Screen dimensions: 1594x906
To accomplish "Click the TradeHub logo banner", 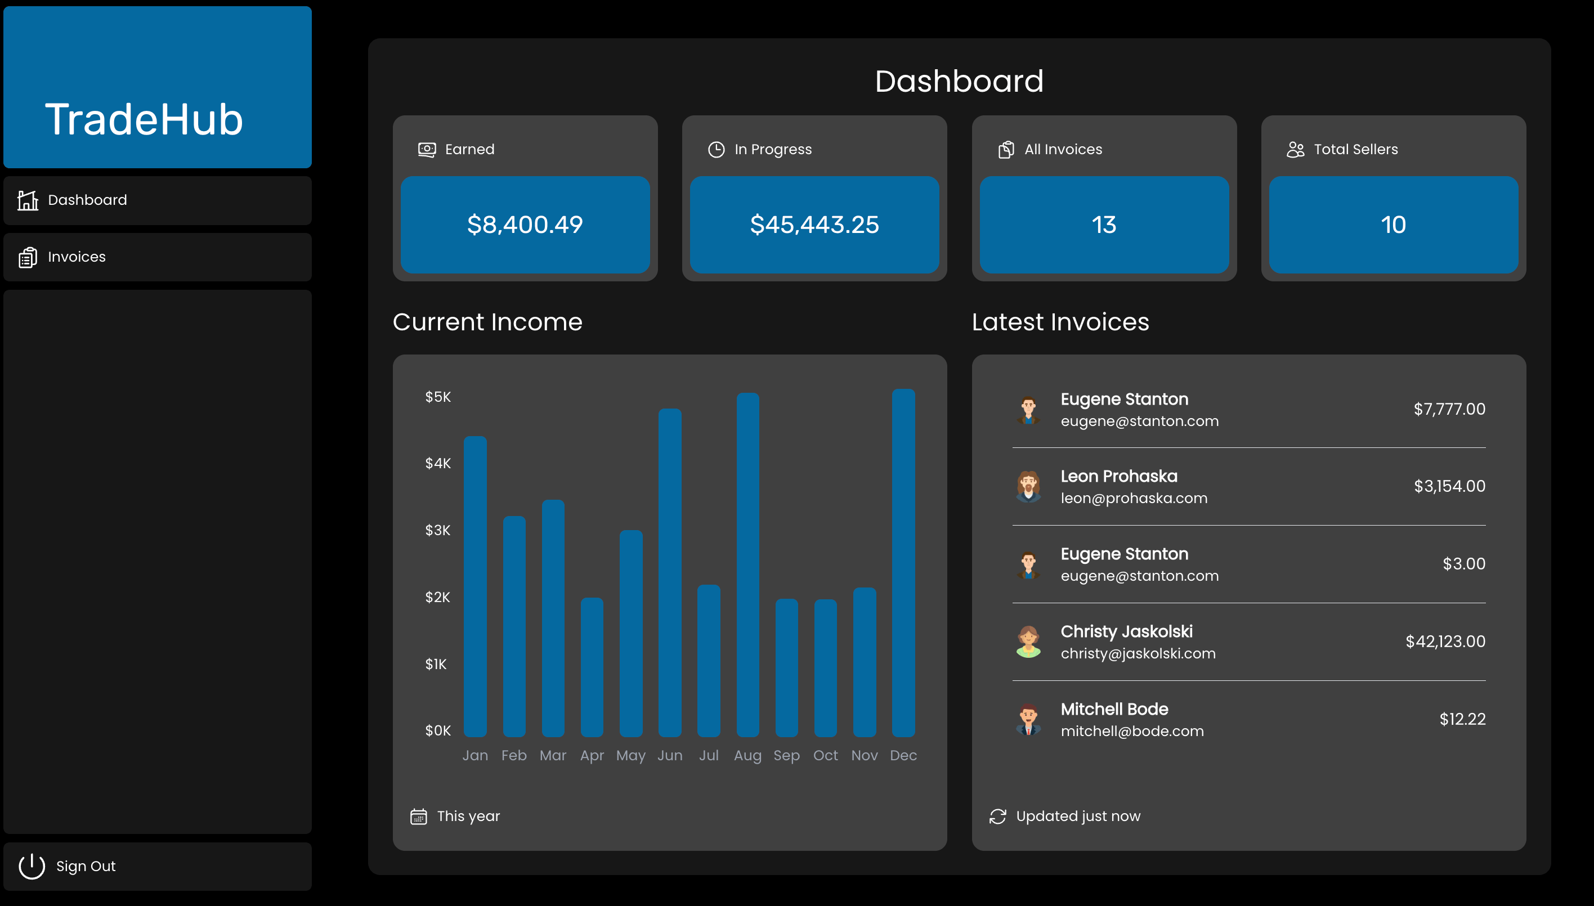I will [x=158, y=87].
